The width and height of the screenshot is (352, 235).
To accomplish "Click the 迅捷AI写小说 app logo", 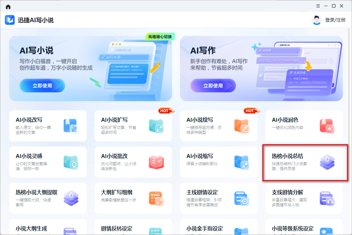I will 10,20.
